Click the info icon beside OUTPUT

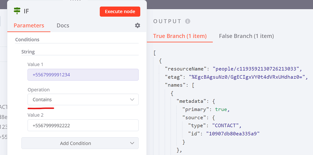click(188, 21)
